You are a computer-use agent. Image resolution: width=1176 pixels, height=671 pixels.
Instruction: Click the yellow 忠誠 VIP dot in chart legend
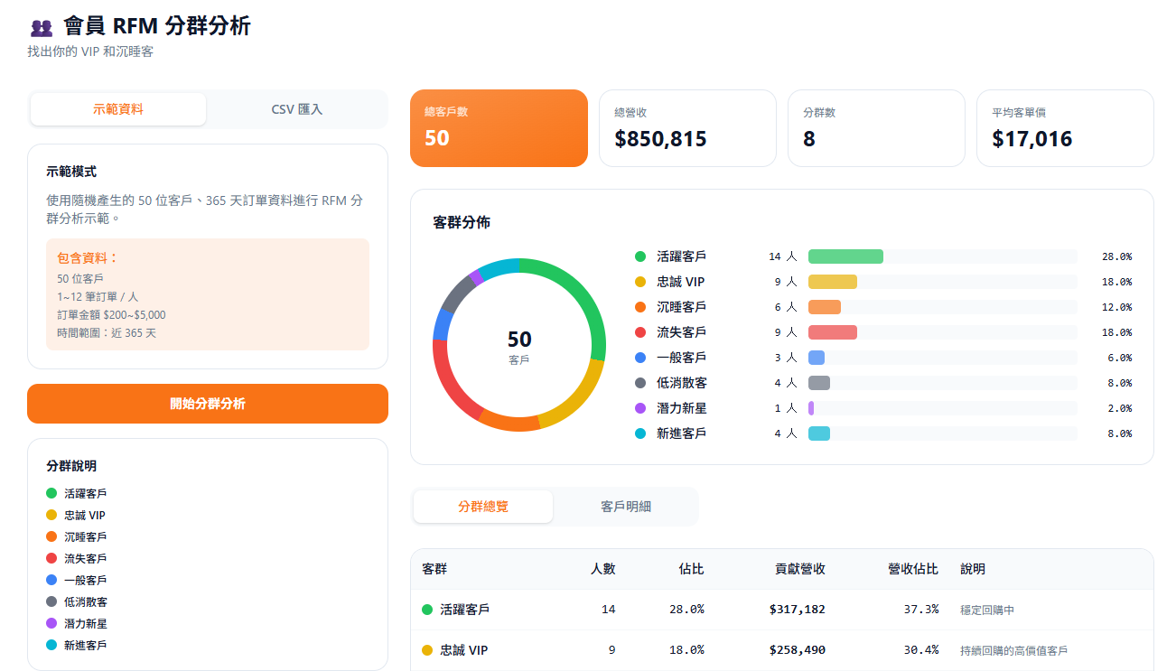[x=640, y=282]
